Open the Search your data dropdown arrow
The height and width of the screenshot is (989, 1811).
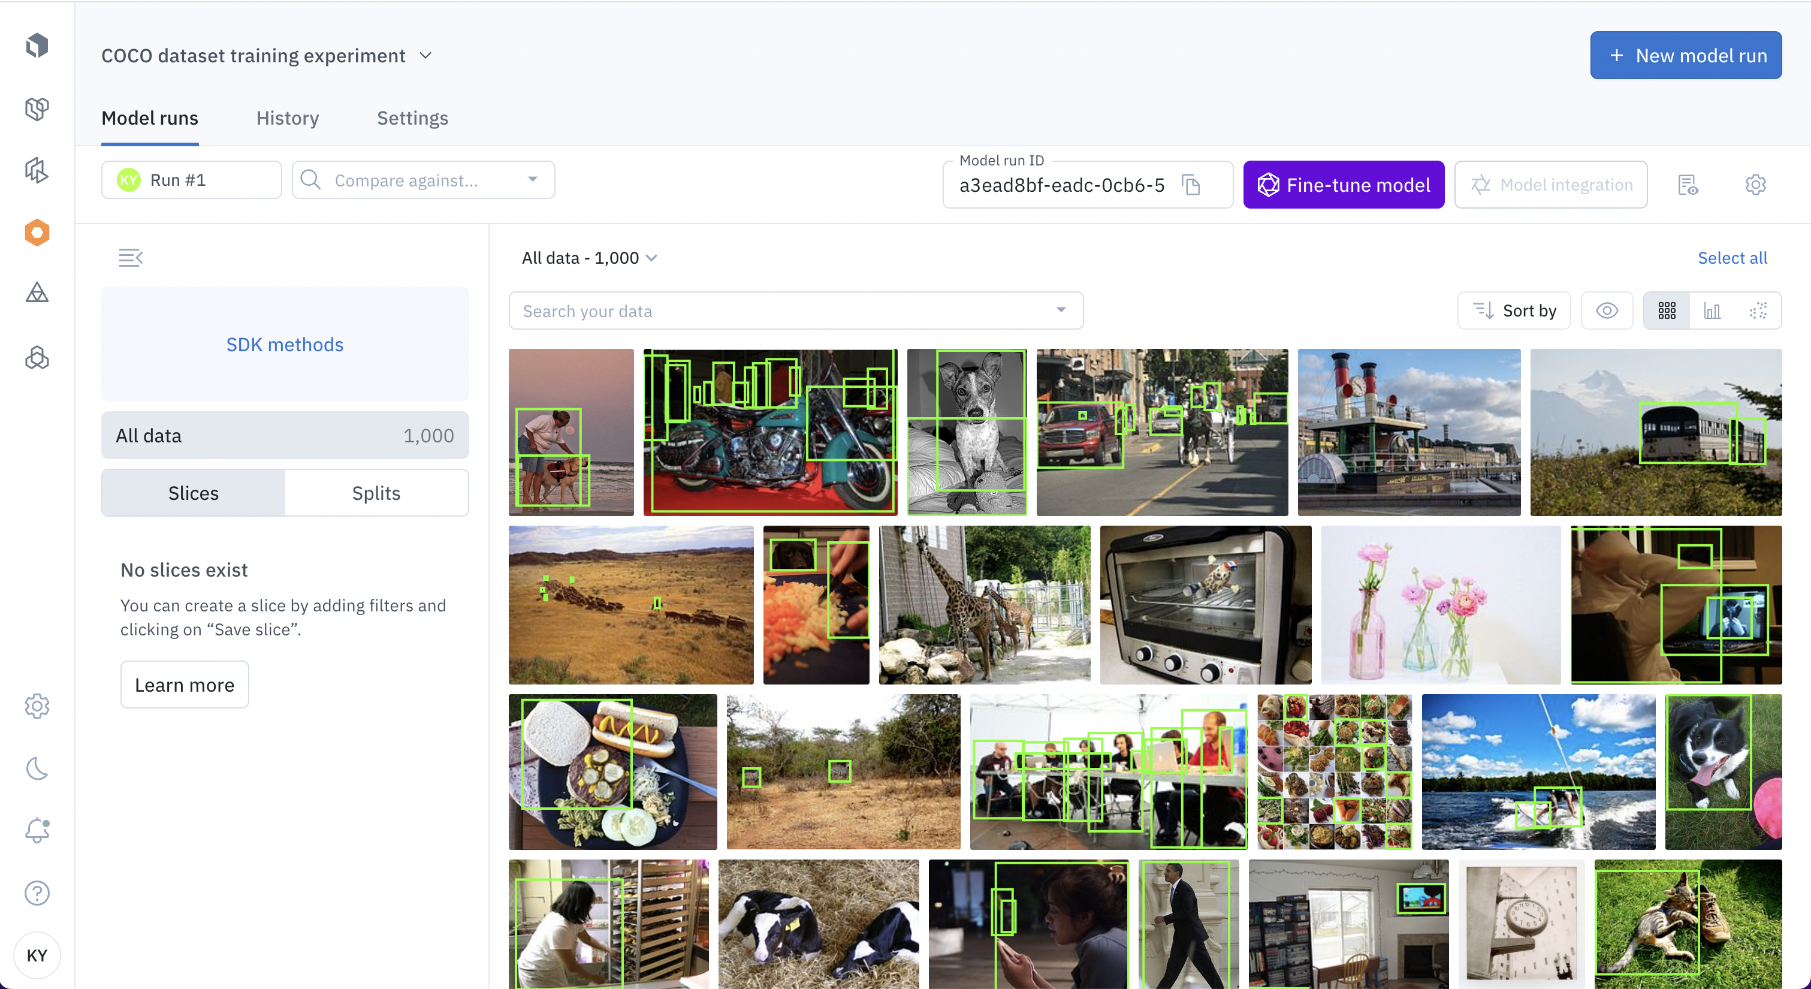(1061, 310)
